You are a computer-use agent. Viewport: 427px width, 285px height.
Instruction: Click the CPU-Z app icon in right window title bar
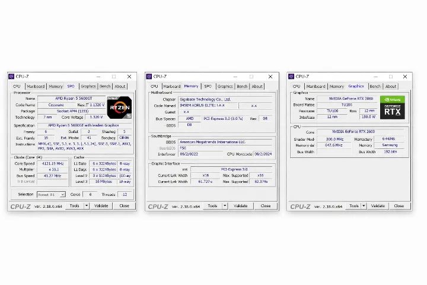point(291,77)
